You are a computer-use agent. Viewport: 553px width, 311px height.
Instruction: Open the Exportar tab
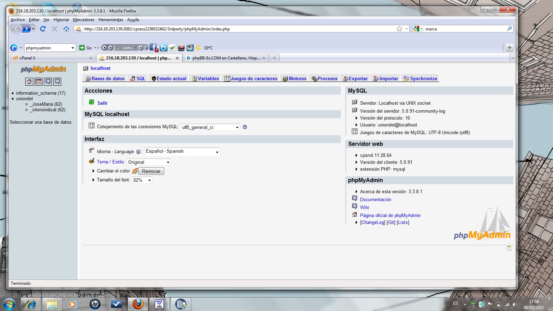[x=355, y=78]
